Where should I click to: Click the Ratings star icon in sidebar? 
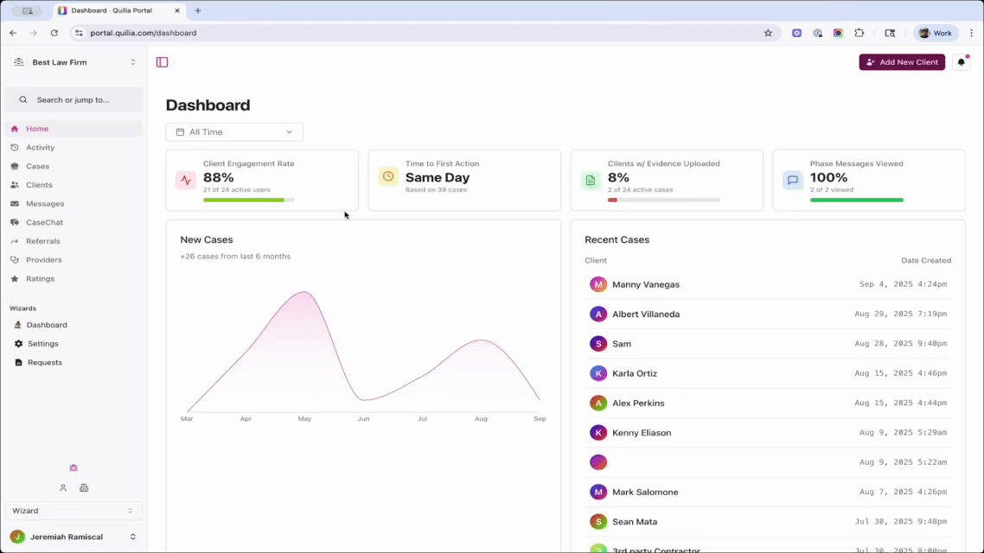point(16,278)
